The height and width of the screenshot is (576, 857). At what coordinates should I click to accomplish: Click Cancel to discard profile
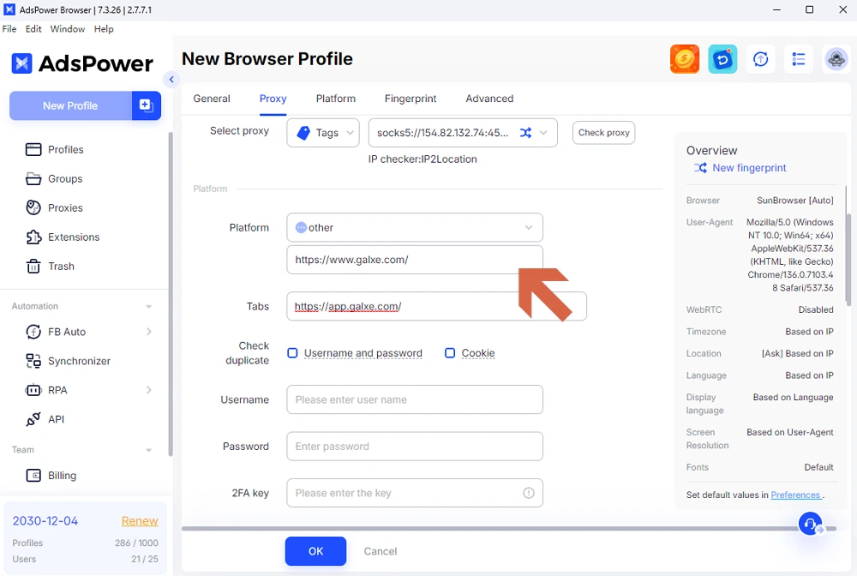point(381,551)
